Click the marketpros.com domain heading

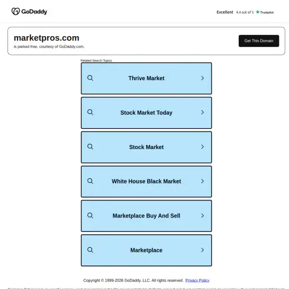46,38
